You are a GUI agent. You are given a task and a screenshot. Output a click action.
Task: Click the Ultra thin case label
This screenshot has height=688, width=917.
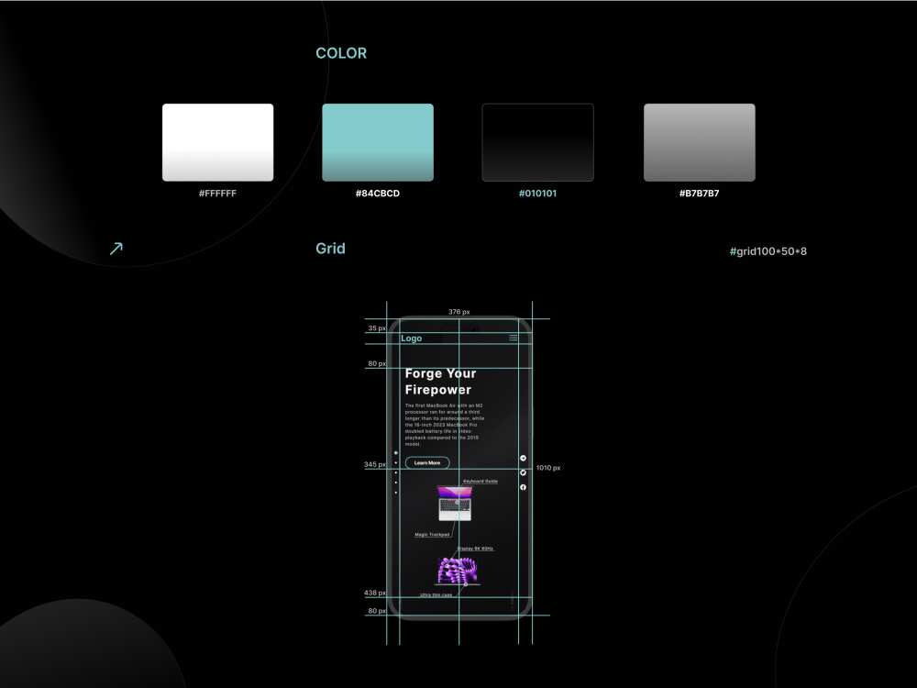coord(436,594)
